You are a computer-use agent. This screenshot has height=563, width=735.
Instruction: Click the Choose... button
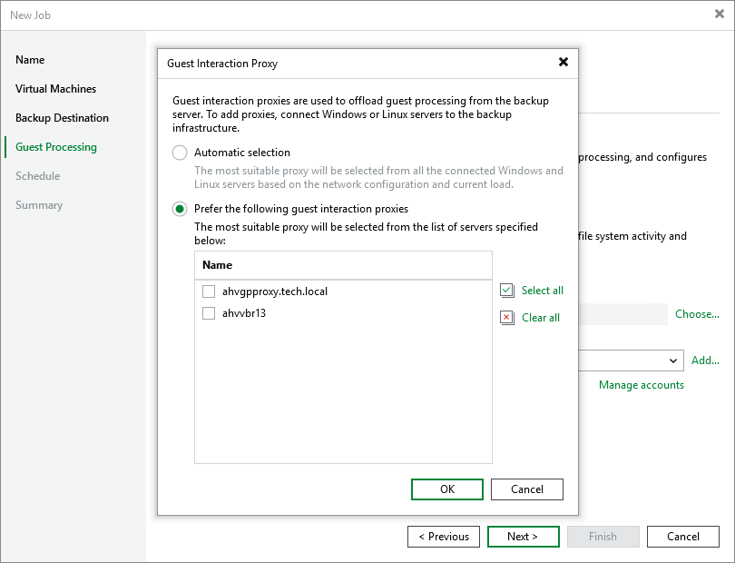click(697, 313)
